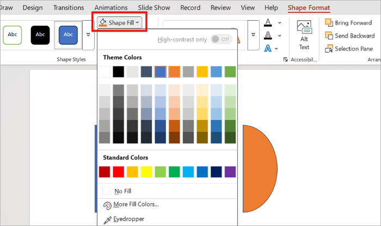Pick the orange-yellow standard color
Image resolution: width=381 pixels, height=226 pixels.
132,172
